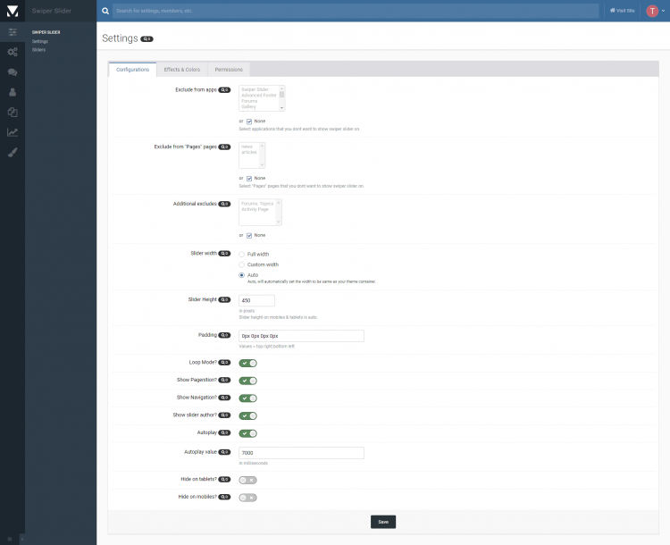Open the Statistics line chart icon
This screenshot has height=545, width=670.
coord(13,132)
